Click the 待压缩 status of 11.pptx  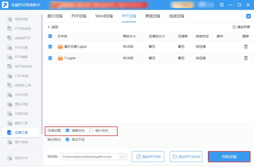pos(201,58)
